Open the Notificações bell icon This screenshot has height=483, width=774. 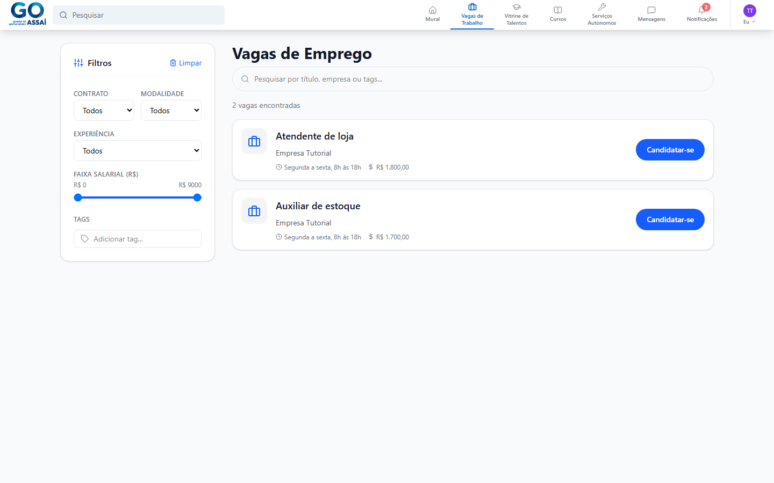pos(702,10)
